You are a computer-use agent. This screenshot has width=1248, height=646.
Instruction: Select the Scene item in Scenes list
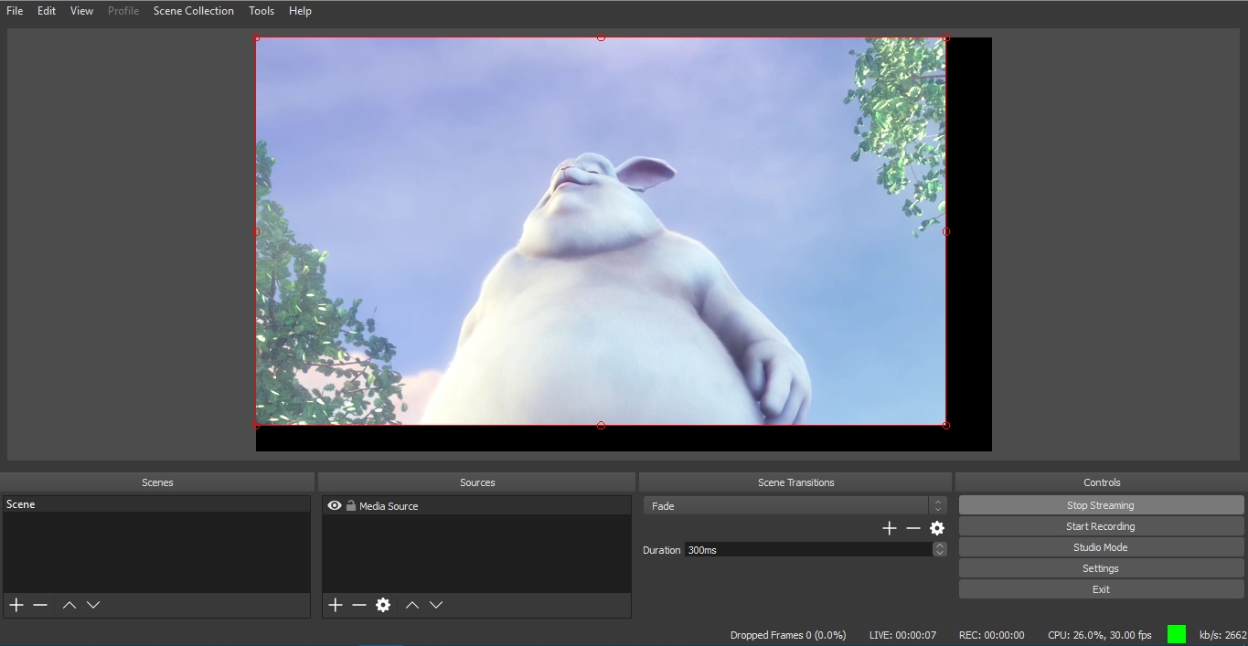156,504
